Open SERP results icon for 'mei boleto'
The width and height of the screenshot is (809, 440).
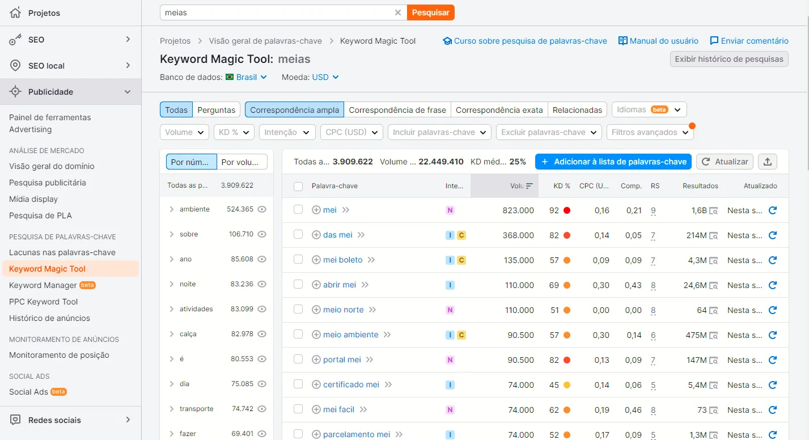pyautogui.click(x=714, y=260)
